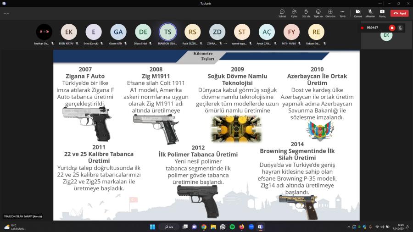The image size is (413, 232).
Task: Open Zoom from the taskbar
Action: point(251,227)
